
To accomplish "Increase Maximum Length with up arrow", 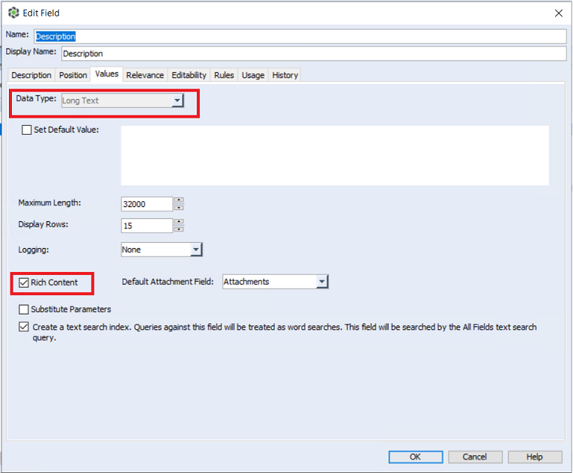I will point(179,200).
